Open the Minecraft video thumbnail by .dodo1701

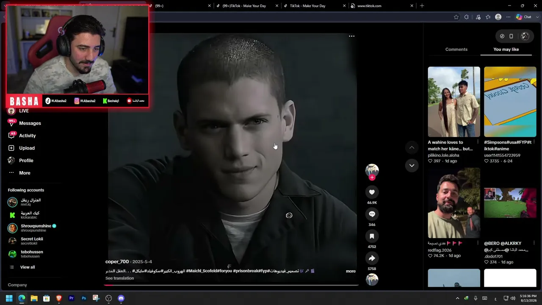[510, 203]
